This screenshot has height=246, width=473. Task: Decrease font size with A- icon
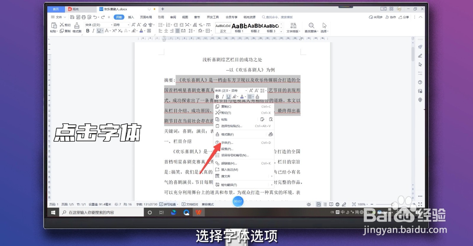pyautogui.click(x=139, y=25)
